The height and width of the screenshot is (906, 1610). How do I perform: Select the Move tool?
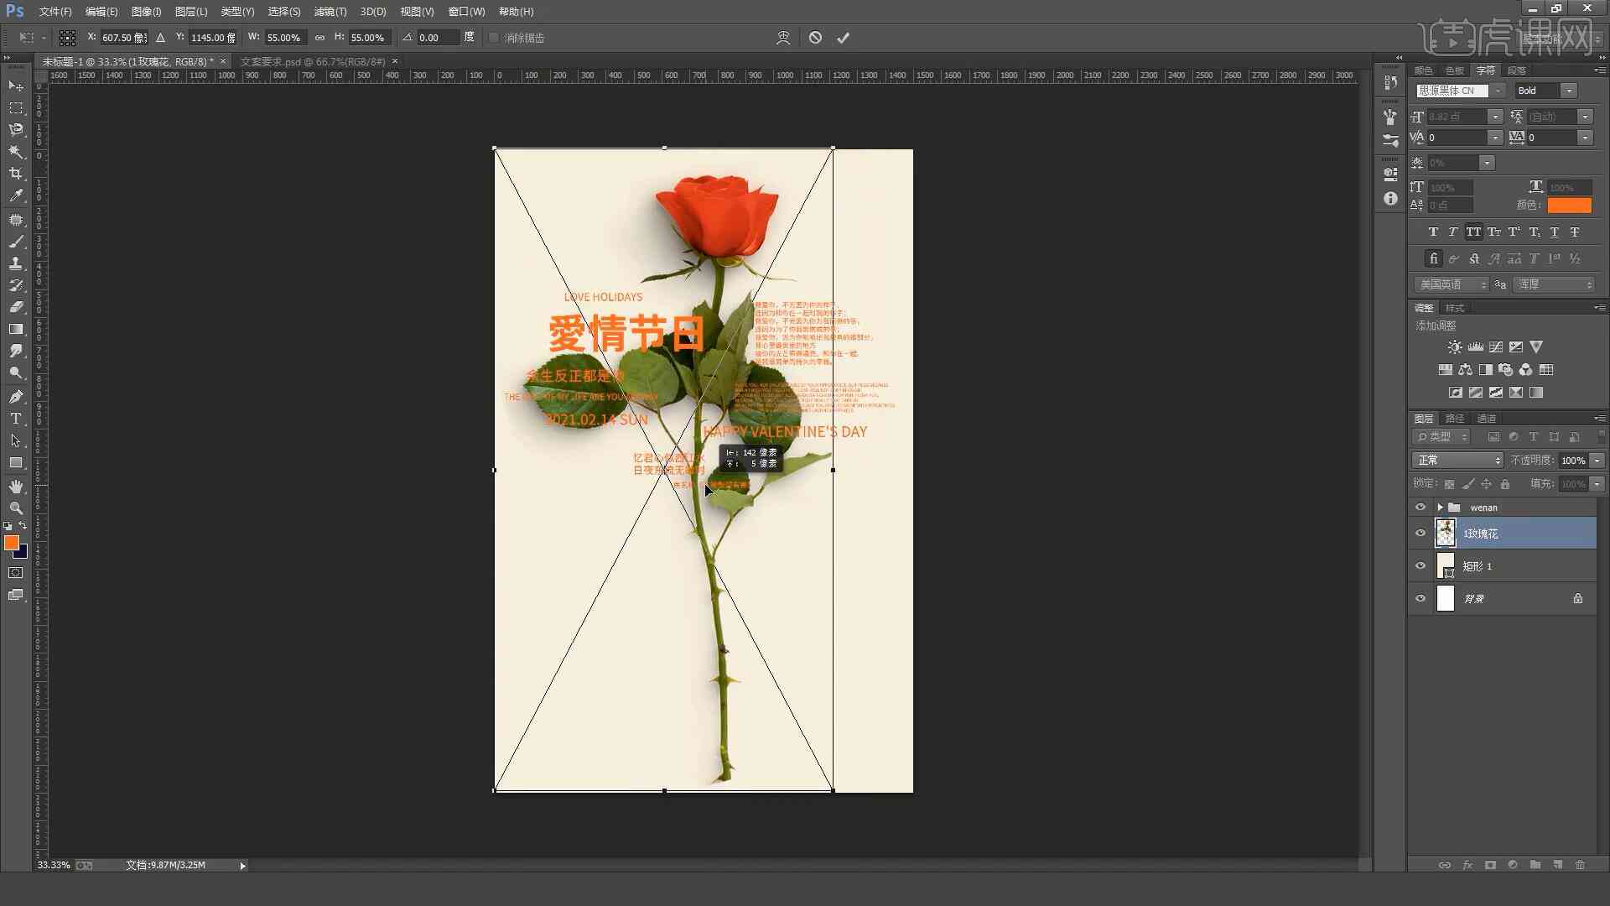[x=15, y=86]
